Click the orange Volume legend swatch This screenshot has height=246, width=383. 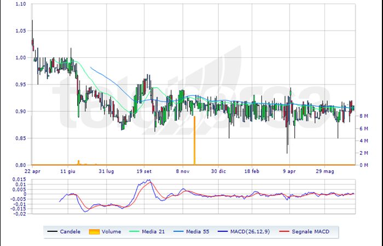[94, 232]
